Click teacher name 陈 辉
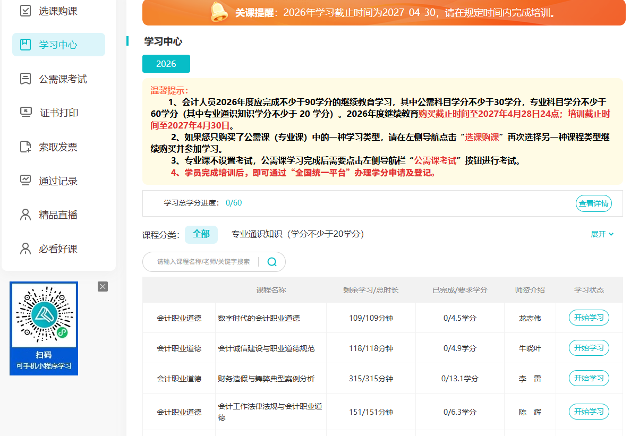Image resolution: width=639 pixels, height=436 pixels. (530, 413)
